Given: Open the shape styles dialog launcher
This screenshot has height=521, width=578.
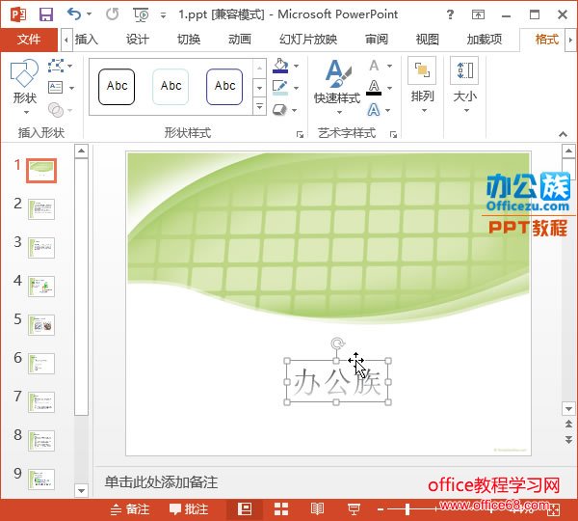Looking at the screenshot, I should pos(300,134).
